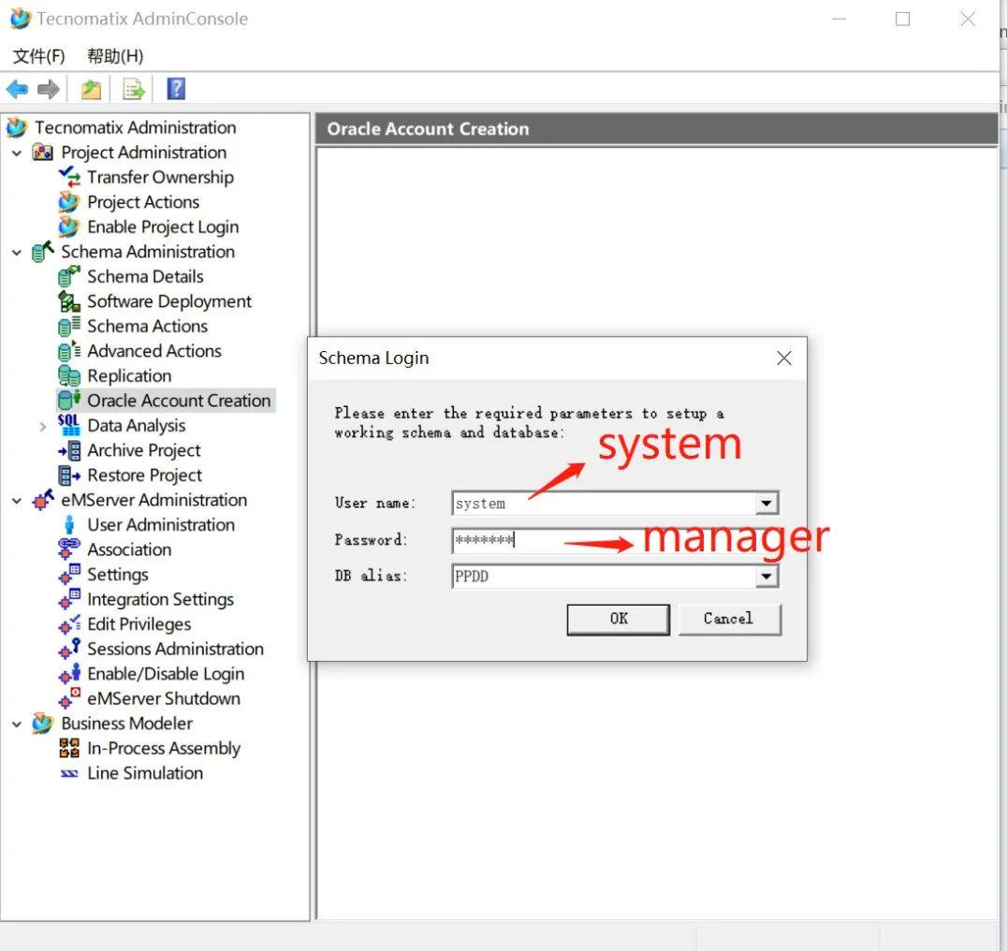Close the Schema Login dialog
Viewport: 1007px width, 951px height.
click(x=783, y=358)
